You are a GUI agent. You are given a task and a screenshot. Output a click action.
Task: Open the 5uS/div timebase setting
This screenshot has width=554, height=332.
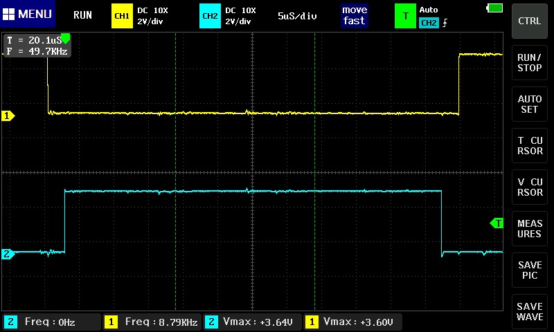pyautogui.click(x=297, y=15)
